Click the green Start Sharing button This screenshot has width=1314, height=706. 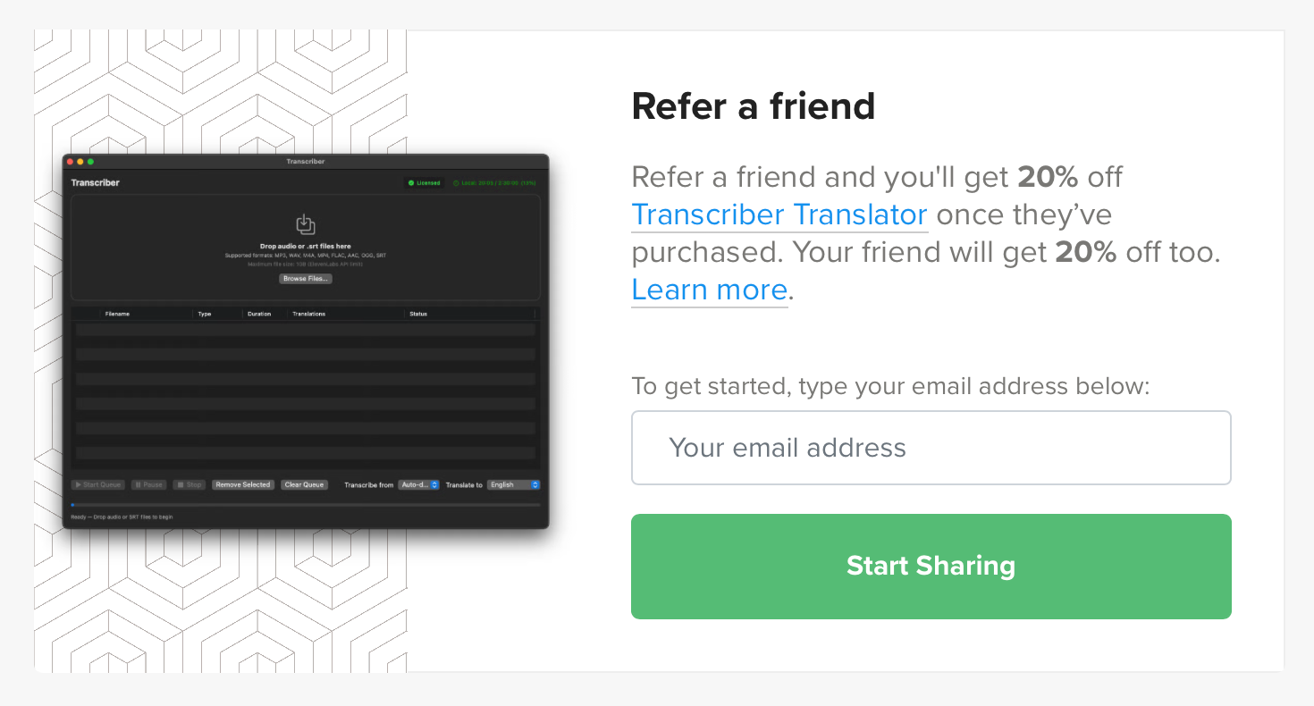pos(931,566)
